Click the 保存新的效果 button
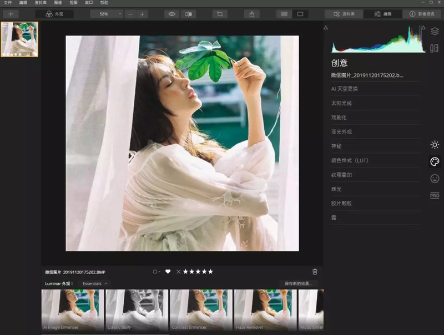The height and width of the screenshot is (335, 444). [297, 282]
